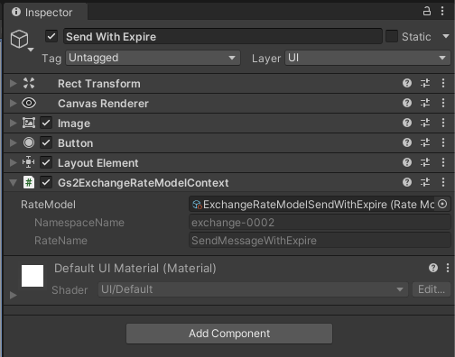Expand the Image component
This screenshot has width=455, height=357.
click(x=13, y=123)
